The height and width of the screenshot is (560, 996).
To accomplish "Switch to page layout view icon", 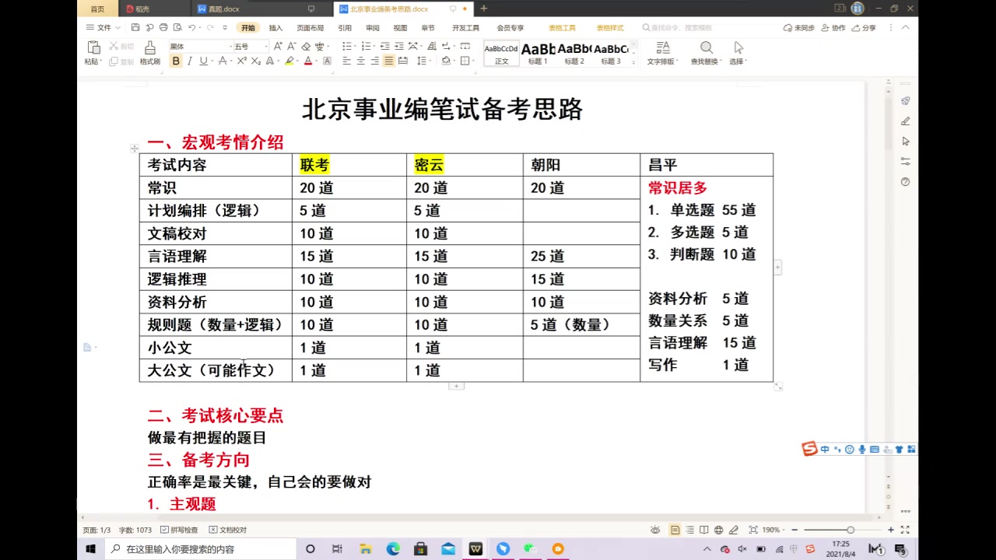I will click(675, 530).
